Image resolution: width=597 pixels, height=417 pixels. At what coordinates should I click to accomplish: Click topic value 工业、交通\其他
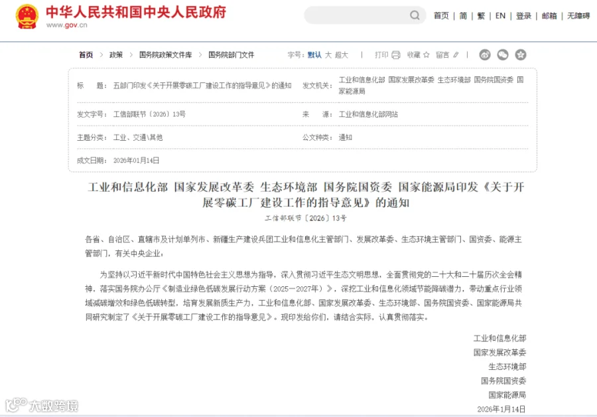click(138, 137)
